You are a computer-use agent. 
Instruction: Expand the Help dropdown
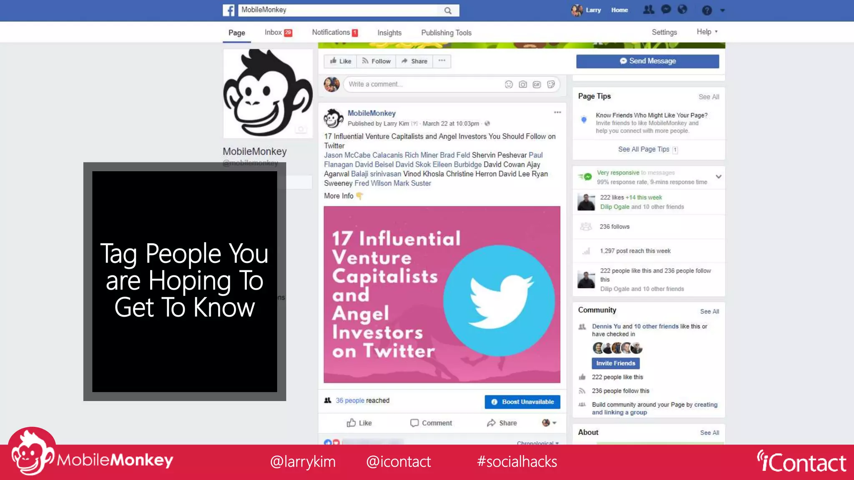[x=707, y=32]
